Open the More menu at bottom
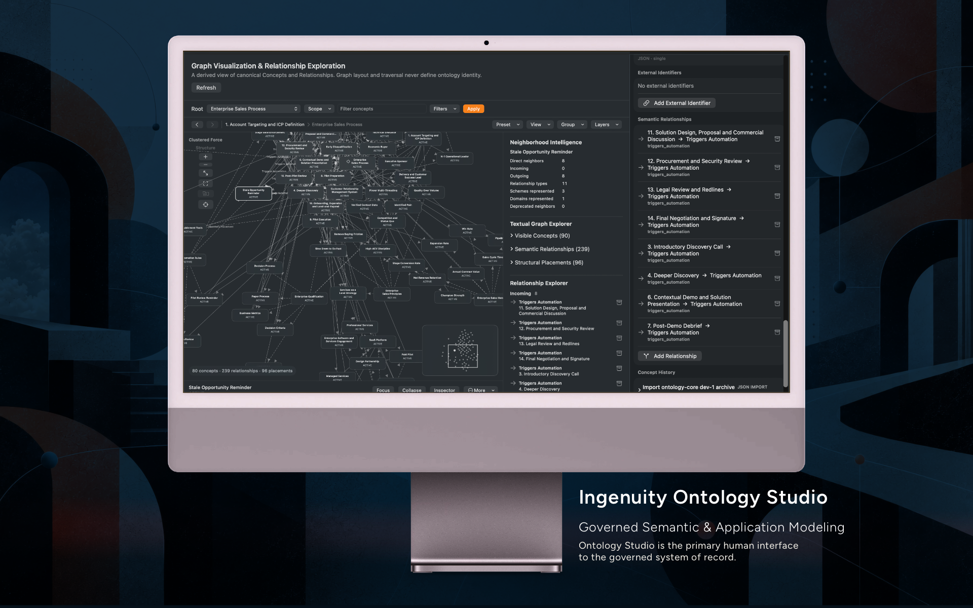The width and height of the screenshot is (973, 608). 481,390
